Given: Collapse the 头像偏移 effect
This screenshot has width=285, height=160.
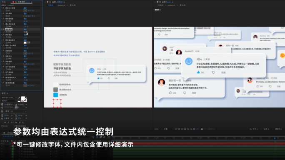Looking at the screenshot, I should coord(2,61).
